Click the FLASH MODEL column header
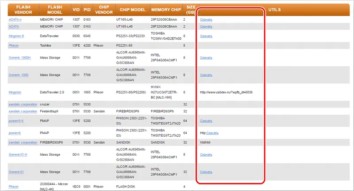The height and width of the screenshot is (191, 354). point(55,10)
